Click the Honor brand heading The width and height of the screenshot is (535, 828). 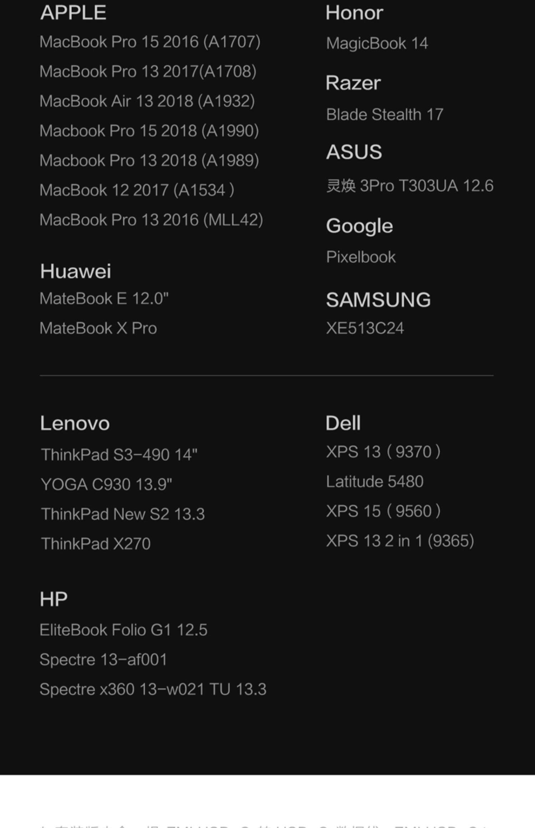(354, 13)
